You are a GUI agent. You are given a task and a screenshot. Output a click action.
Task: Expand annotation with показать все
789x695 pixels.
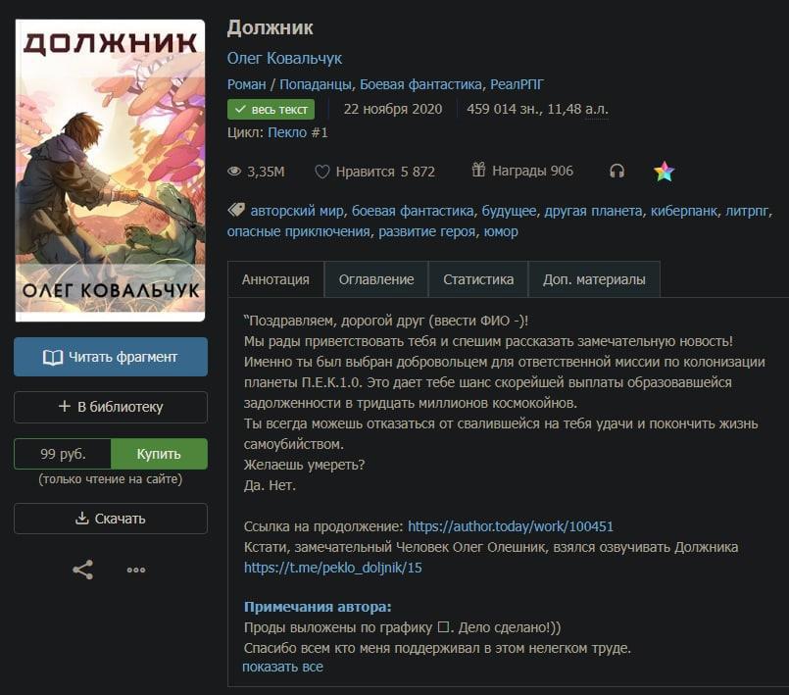click(x=283, y=667)
